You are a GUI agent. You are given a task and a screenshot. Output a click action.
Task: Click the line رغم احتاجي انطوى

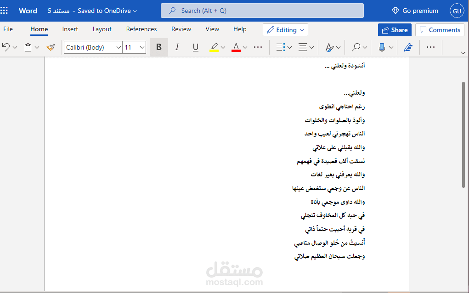(x=342, y=107)
